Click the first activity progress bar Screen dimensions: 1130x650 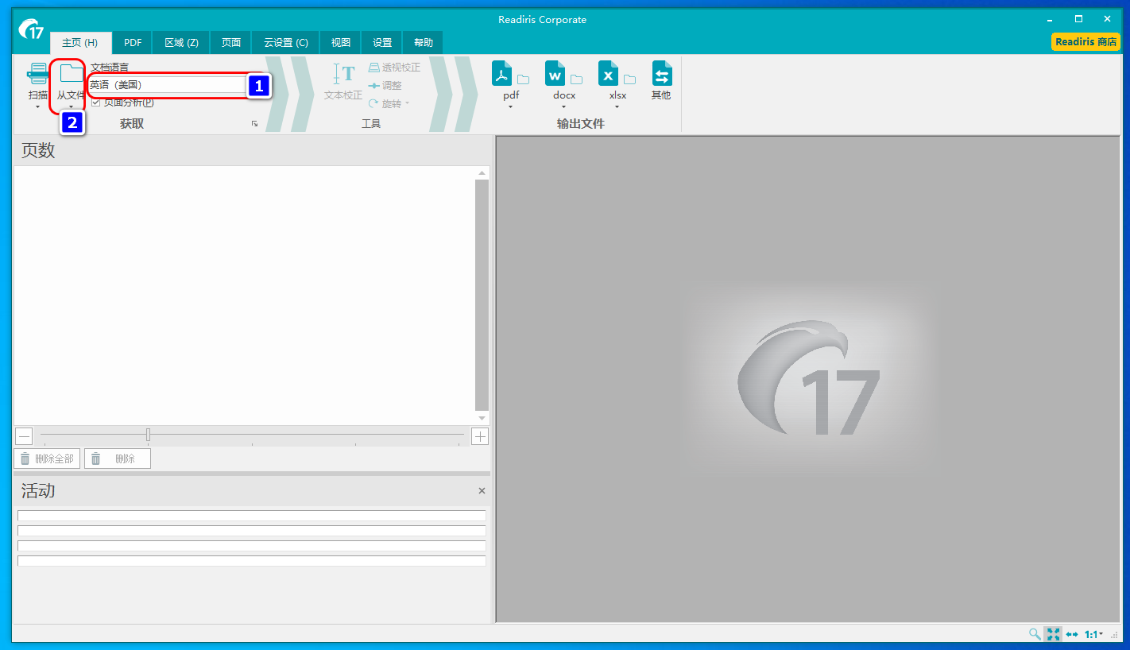[252, 516]
